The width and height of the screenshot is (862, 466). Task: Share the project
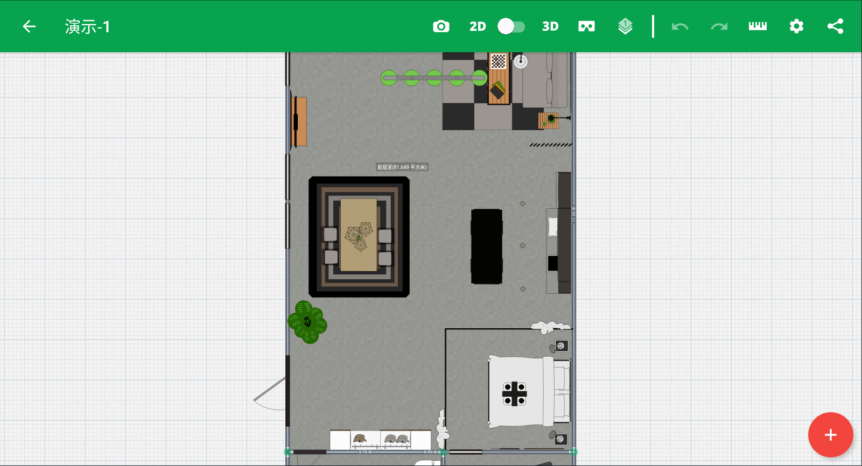[835, 26]
